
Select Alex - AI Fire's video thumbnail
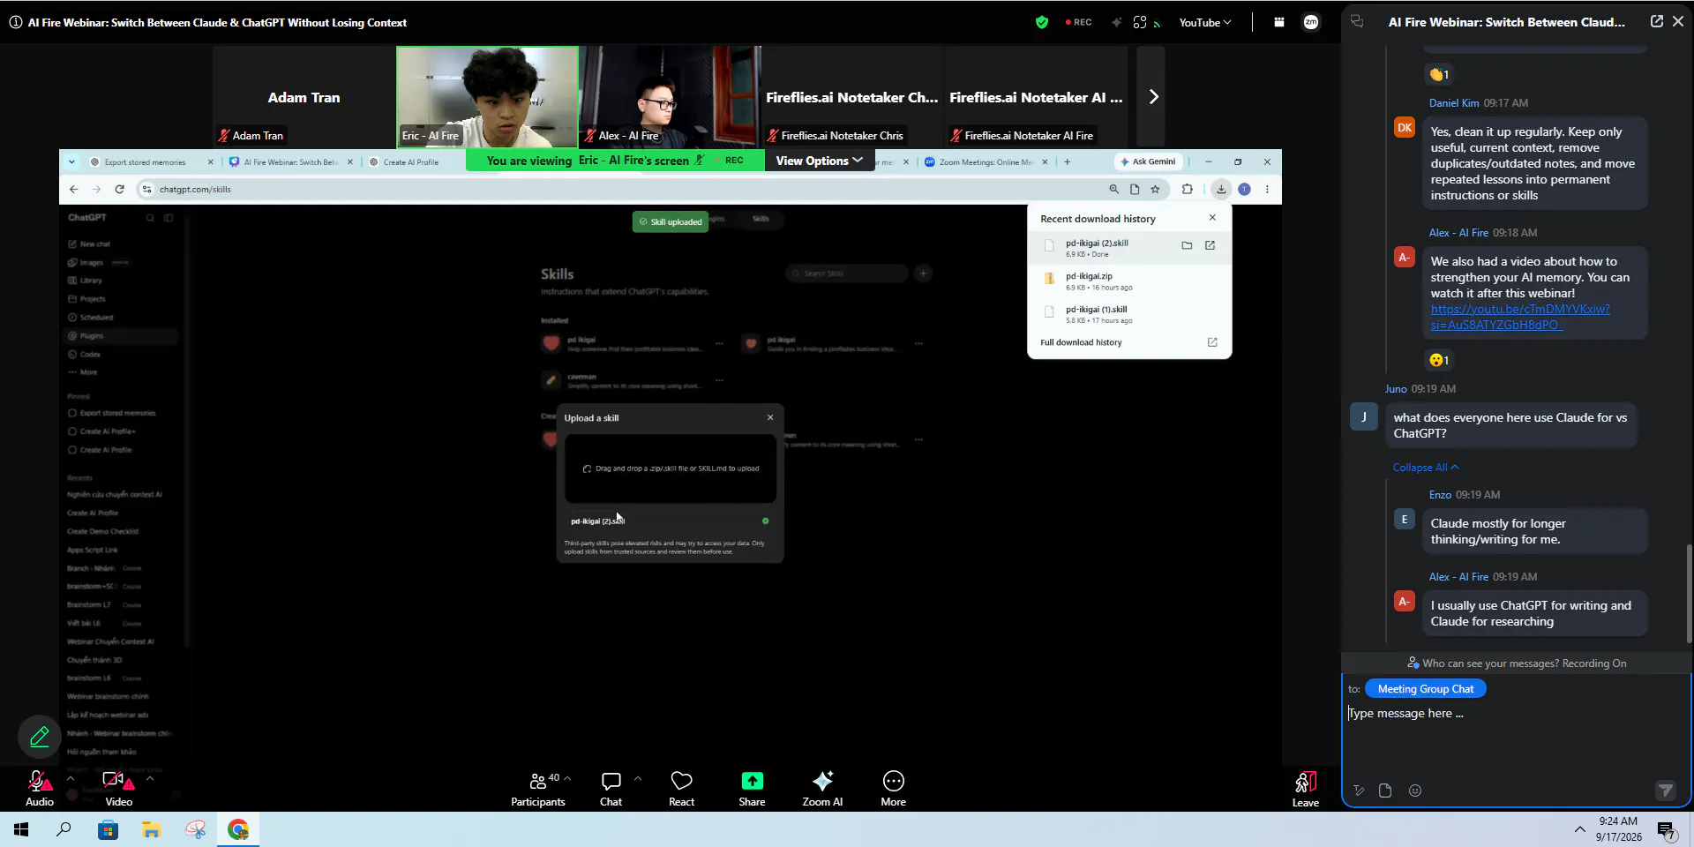[670, 97]
